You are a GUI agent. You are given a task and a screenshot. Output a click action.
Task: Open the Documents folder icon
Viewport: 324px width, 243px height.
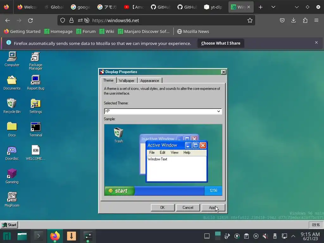(x=12, y=83)
